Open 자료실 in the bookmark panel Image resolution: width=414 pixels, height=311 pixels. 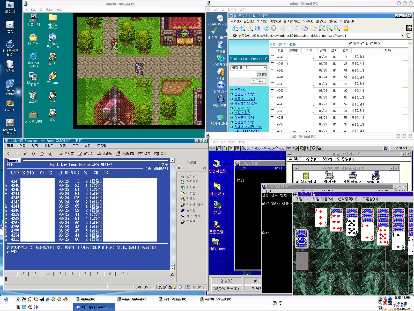point(188,199)
